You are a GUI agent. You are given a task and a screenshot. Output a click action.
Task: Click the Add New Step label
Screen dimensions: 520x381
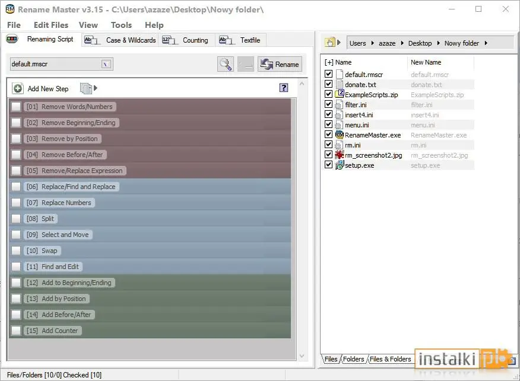[x=48, y=89]
